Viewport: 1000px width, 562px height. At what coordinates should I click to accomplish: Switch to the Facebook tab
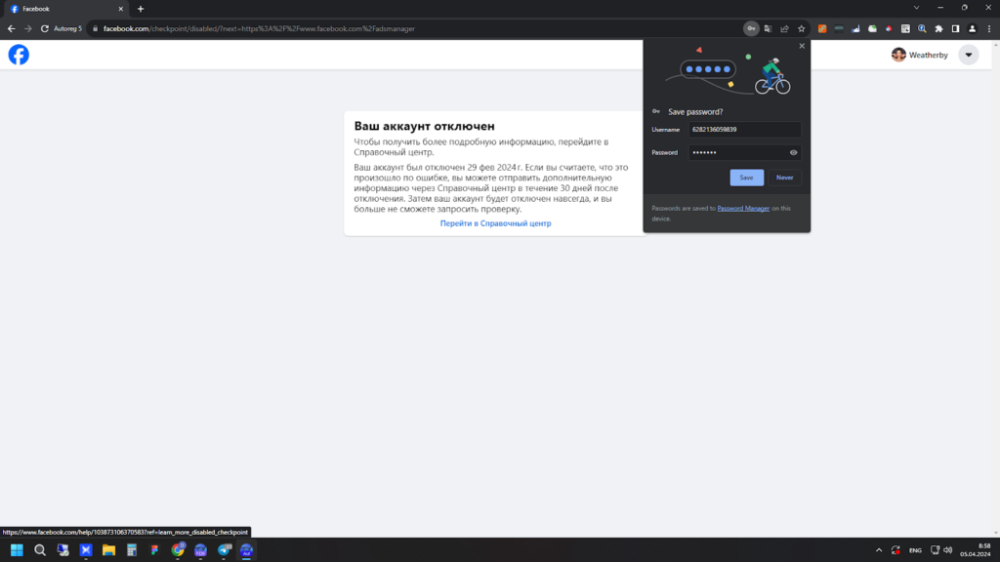[x=66, y=9]
